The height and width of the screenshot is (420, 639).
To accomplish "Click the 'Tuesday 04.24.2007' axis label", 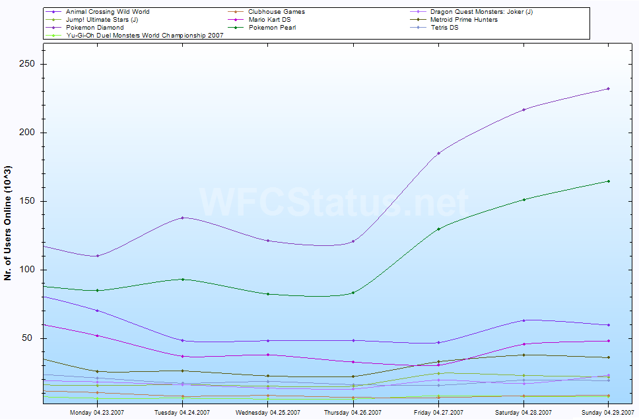I will (x=182, y=412).
